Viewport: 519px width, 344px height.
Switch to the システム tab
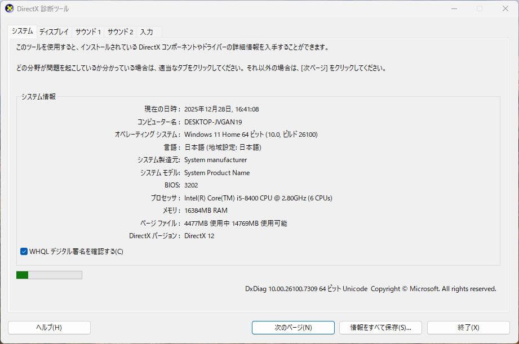[x=23, y=31]
